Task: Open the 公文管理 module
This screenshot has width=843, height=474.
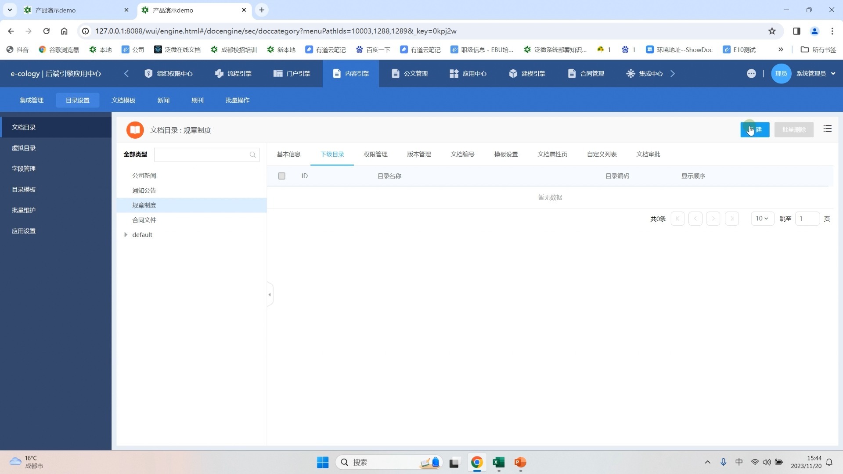Action: (x=410, y=74)
